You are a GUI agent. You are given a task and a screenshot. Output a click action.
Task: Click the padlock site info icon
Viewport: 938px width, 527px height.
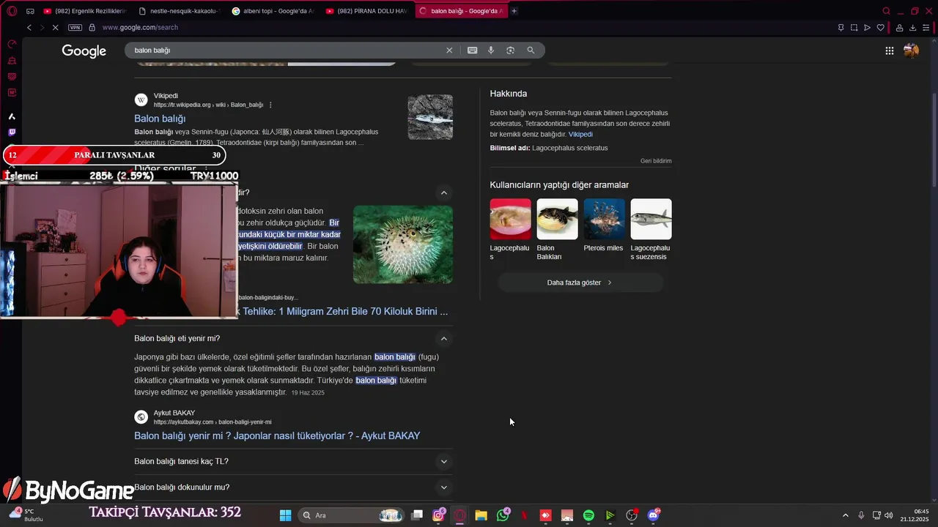click(92, 27)
